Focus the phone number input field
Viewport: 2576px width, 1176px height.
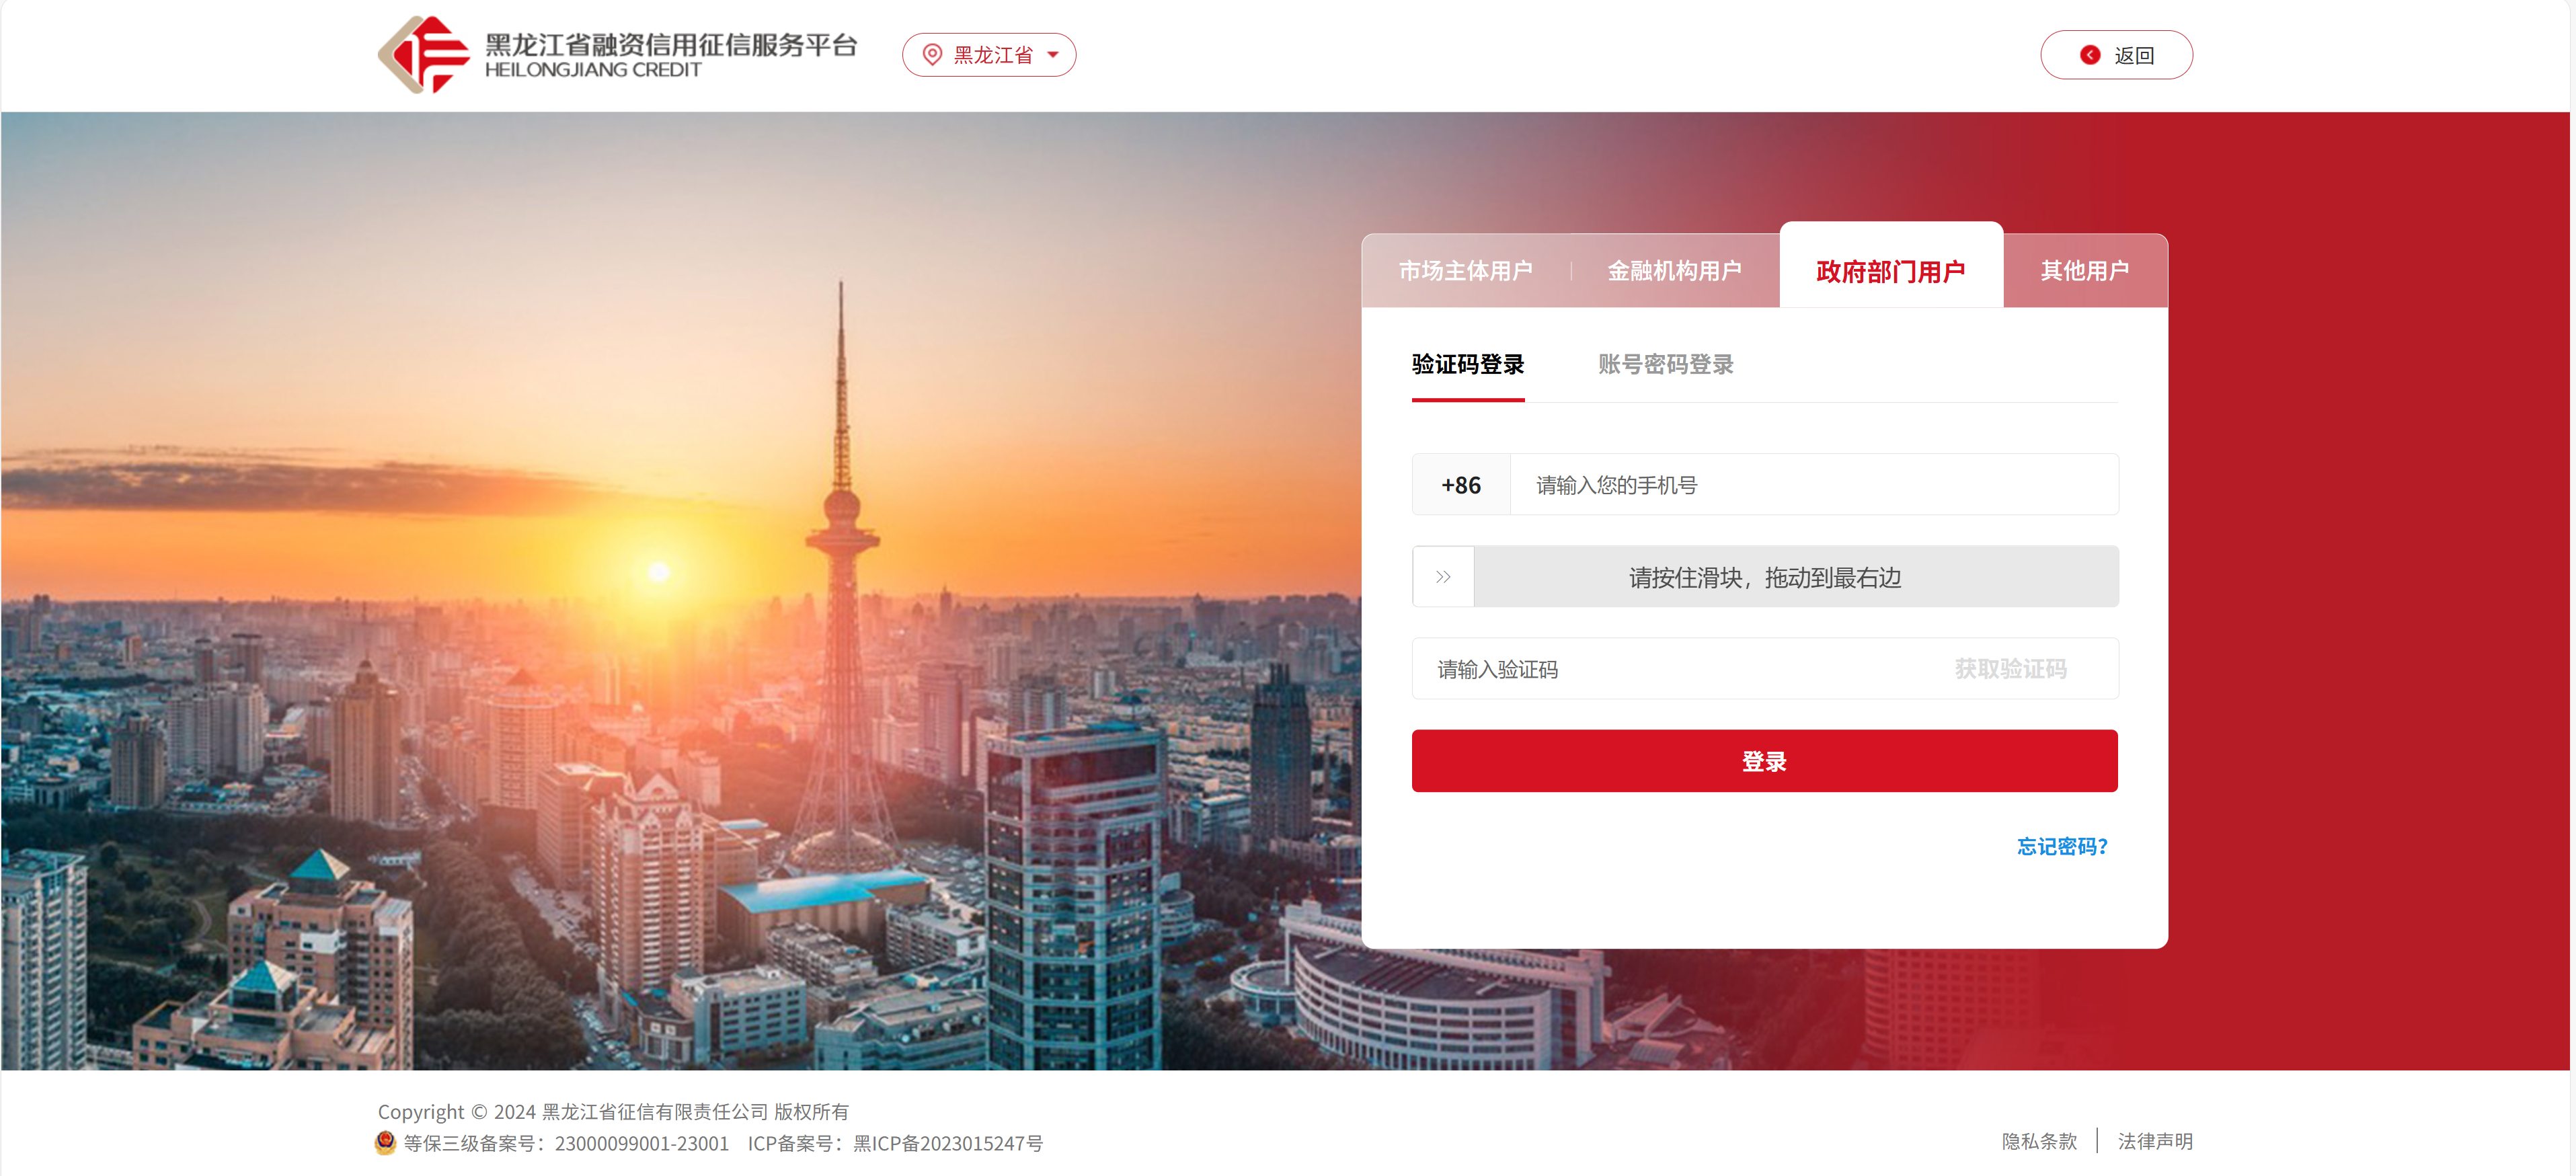1813,485
